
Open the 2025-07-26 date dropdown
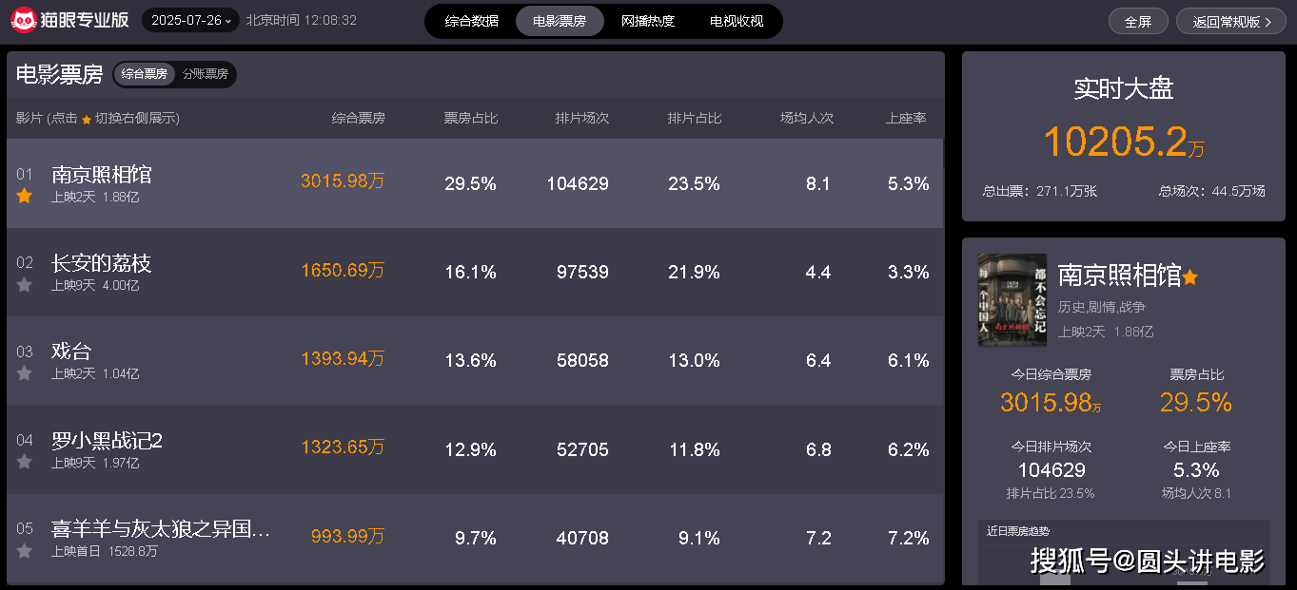click(191, 20)
